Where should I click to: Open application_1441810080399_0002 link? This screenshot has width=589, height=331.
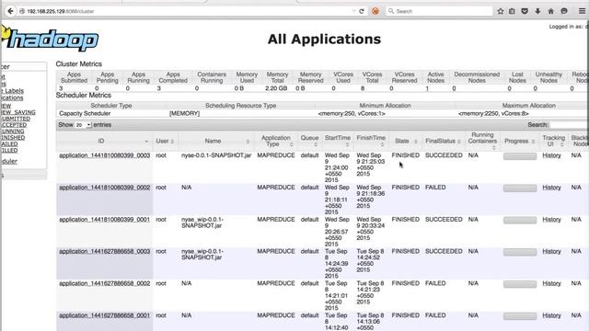104,188
